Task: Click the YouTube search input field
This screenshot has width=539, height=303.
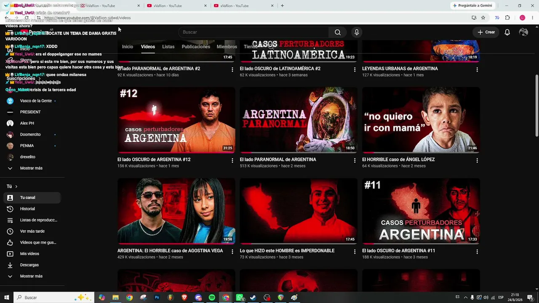Action: click(x=253, y=32)
